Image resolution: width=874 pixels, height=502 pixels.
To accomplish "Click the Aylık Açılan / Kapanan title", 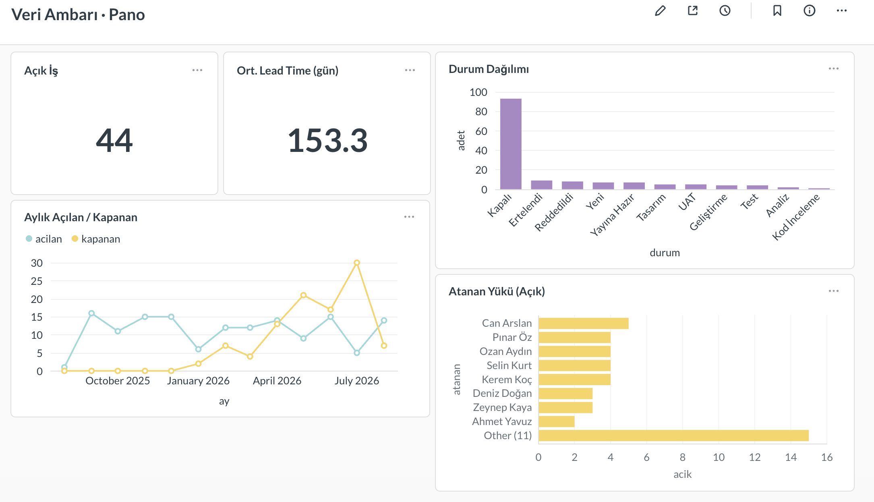I will [81, 217].
